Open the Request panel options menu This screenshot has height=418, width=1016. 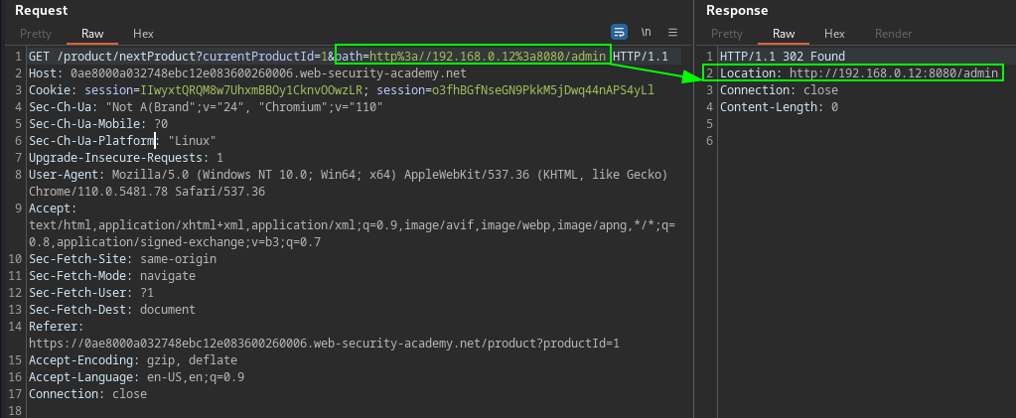coord(672,32)
